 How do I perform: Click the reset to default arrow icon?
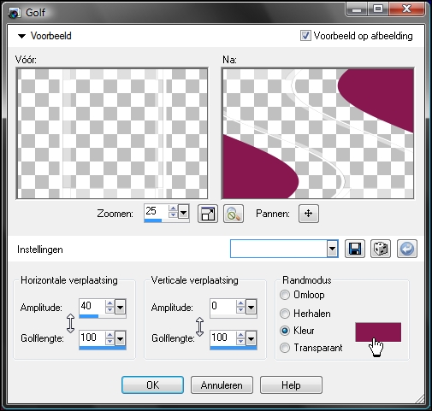coord(407,249)
